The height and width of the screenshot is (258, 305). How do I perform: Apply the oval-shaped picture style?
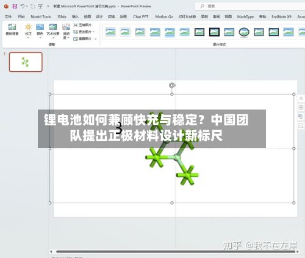pyautogui.click(x=244, y=32)
